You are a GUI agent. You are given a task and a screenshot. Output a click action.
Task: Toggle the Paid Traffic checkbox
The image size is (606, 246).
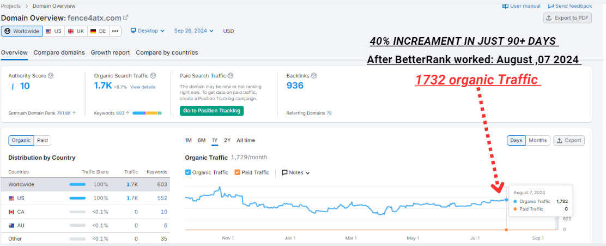(237, 172)
